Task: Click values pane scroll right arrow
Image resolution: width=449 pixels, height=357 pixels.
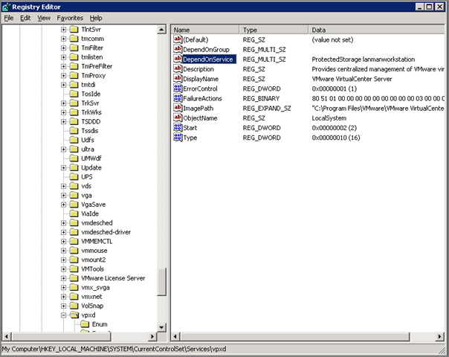Action: point(439,336)
